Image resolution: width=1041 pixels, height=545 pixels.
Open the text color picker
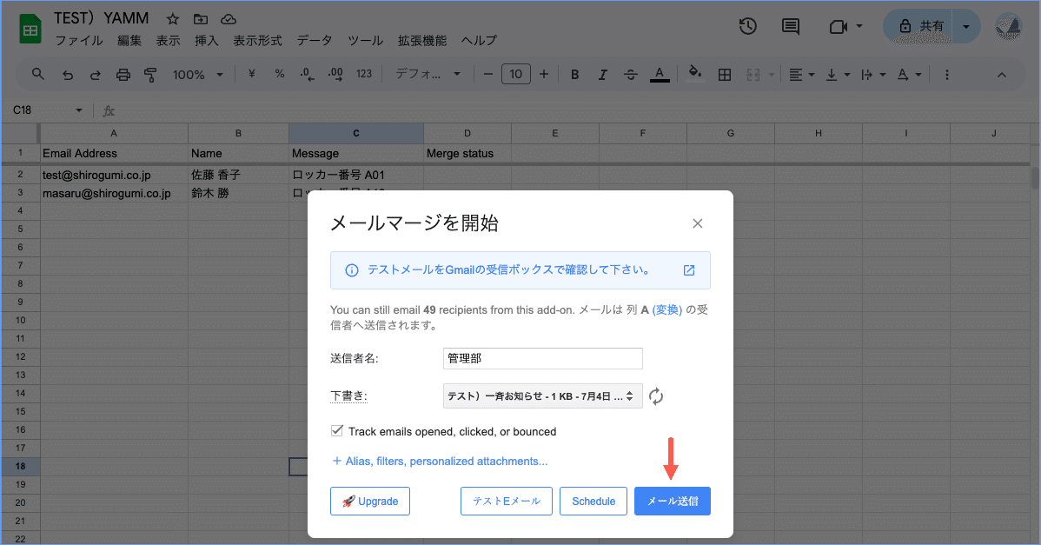[660, 75]
